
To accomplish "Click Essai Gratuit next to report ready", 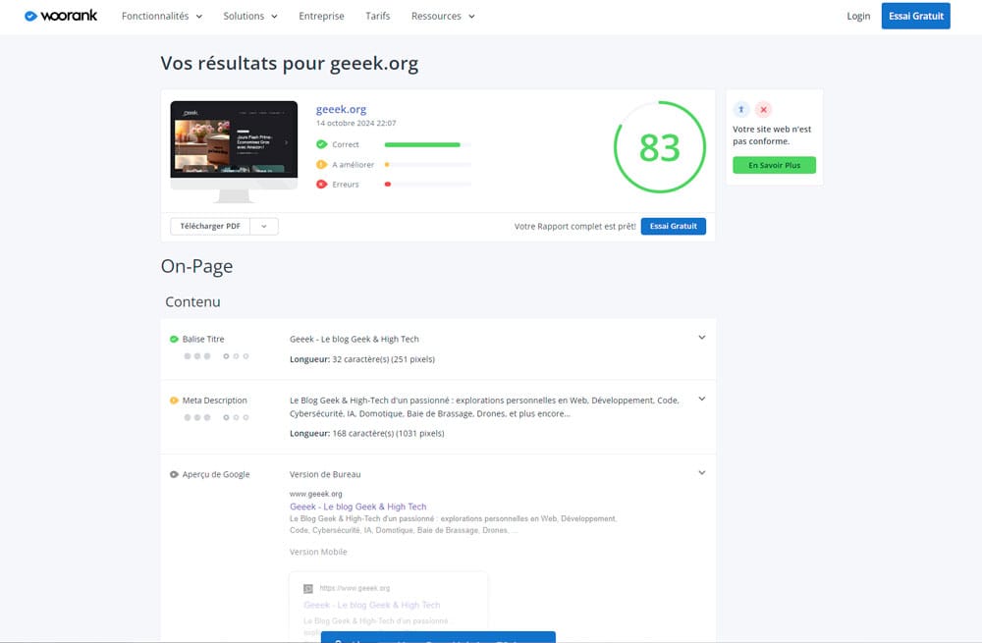I will [674, 226].
